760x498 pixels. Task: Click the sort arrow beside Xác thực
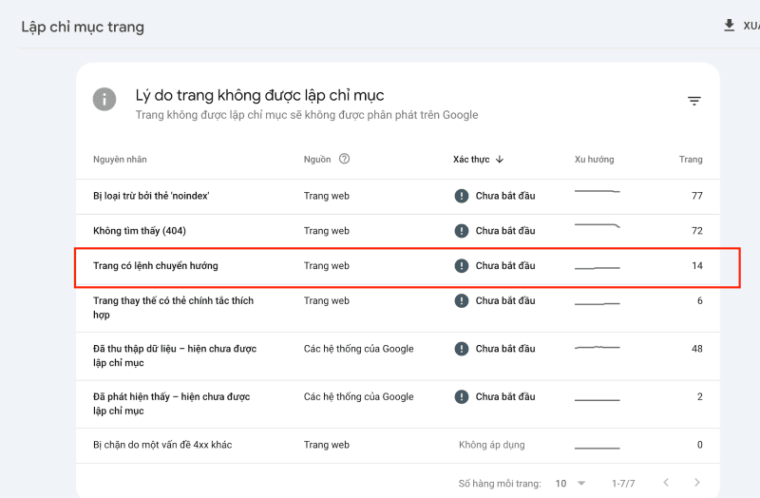point(500,160)
